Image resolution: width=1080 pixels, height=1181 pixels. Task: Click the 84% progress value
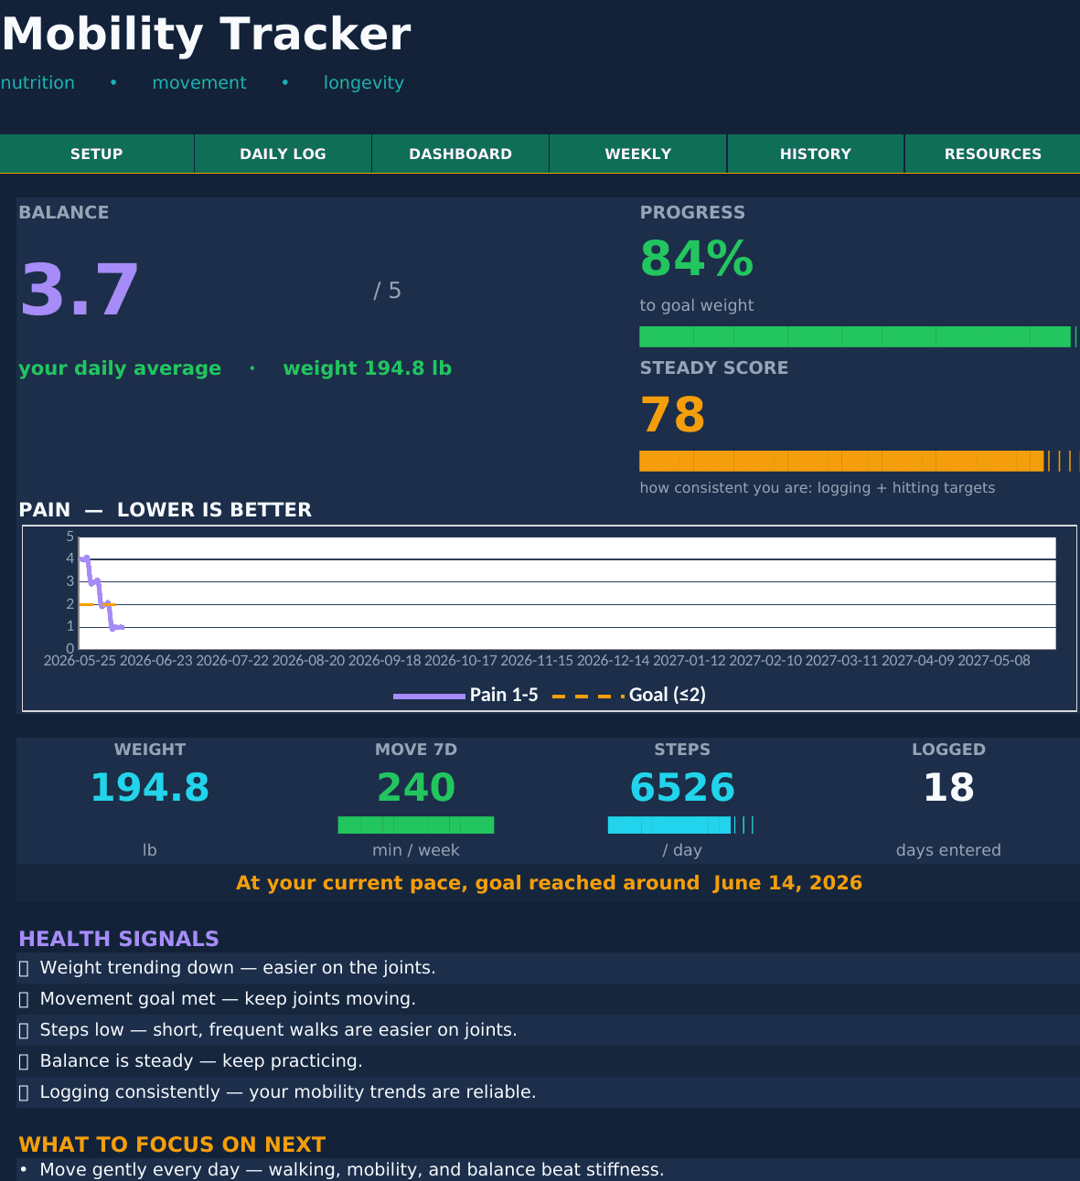click(x=697, y=259)
